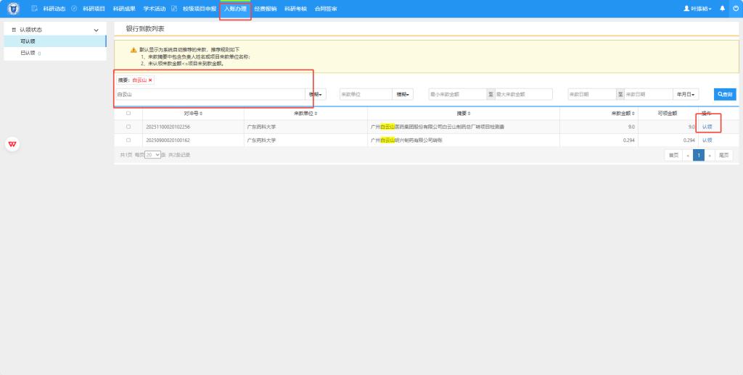Sort by 对冲号 column header
The image size is (743, 375).
(x=193, y=114)
